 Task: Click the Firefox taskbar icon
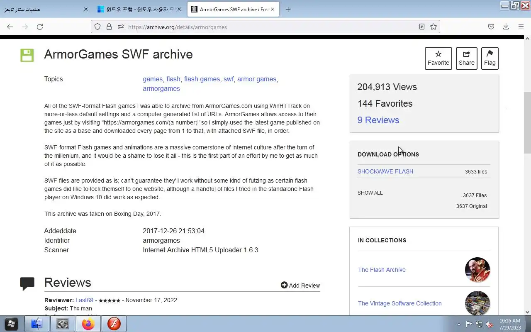click(x=88, y=324)
